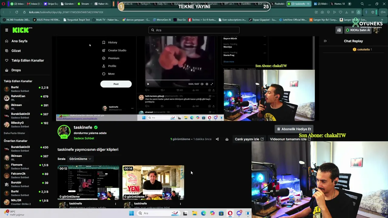Expand Daha Fazla Göster in followed channels
Screen dimensions: 388x218
[15, 133]
